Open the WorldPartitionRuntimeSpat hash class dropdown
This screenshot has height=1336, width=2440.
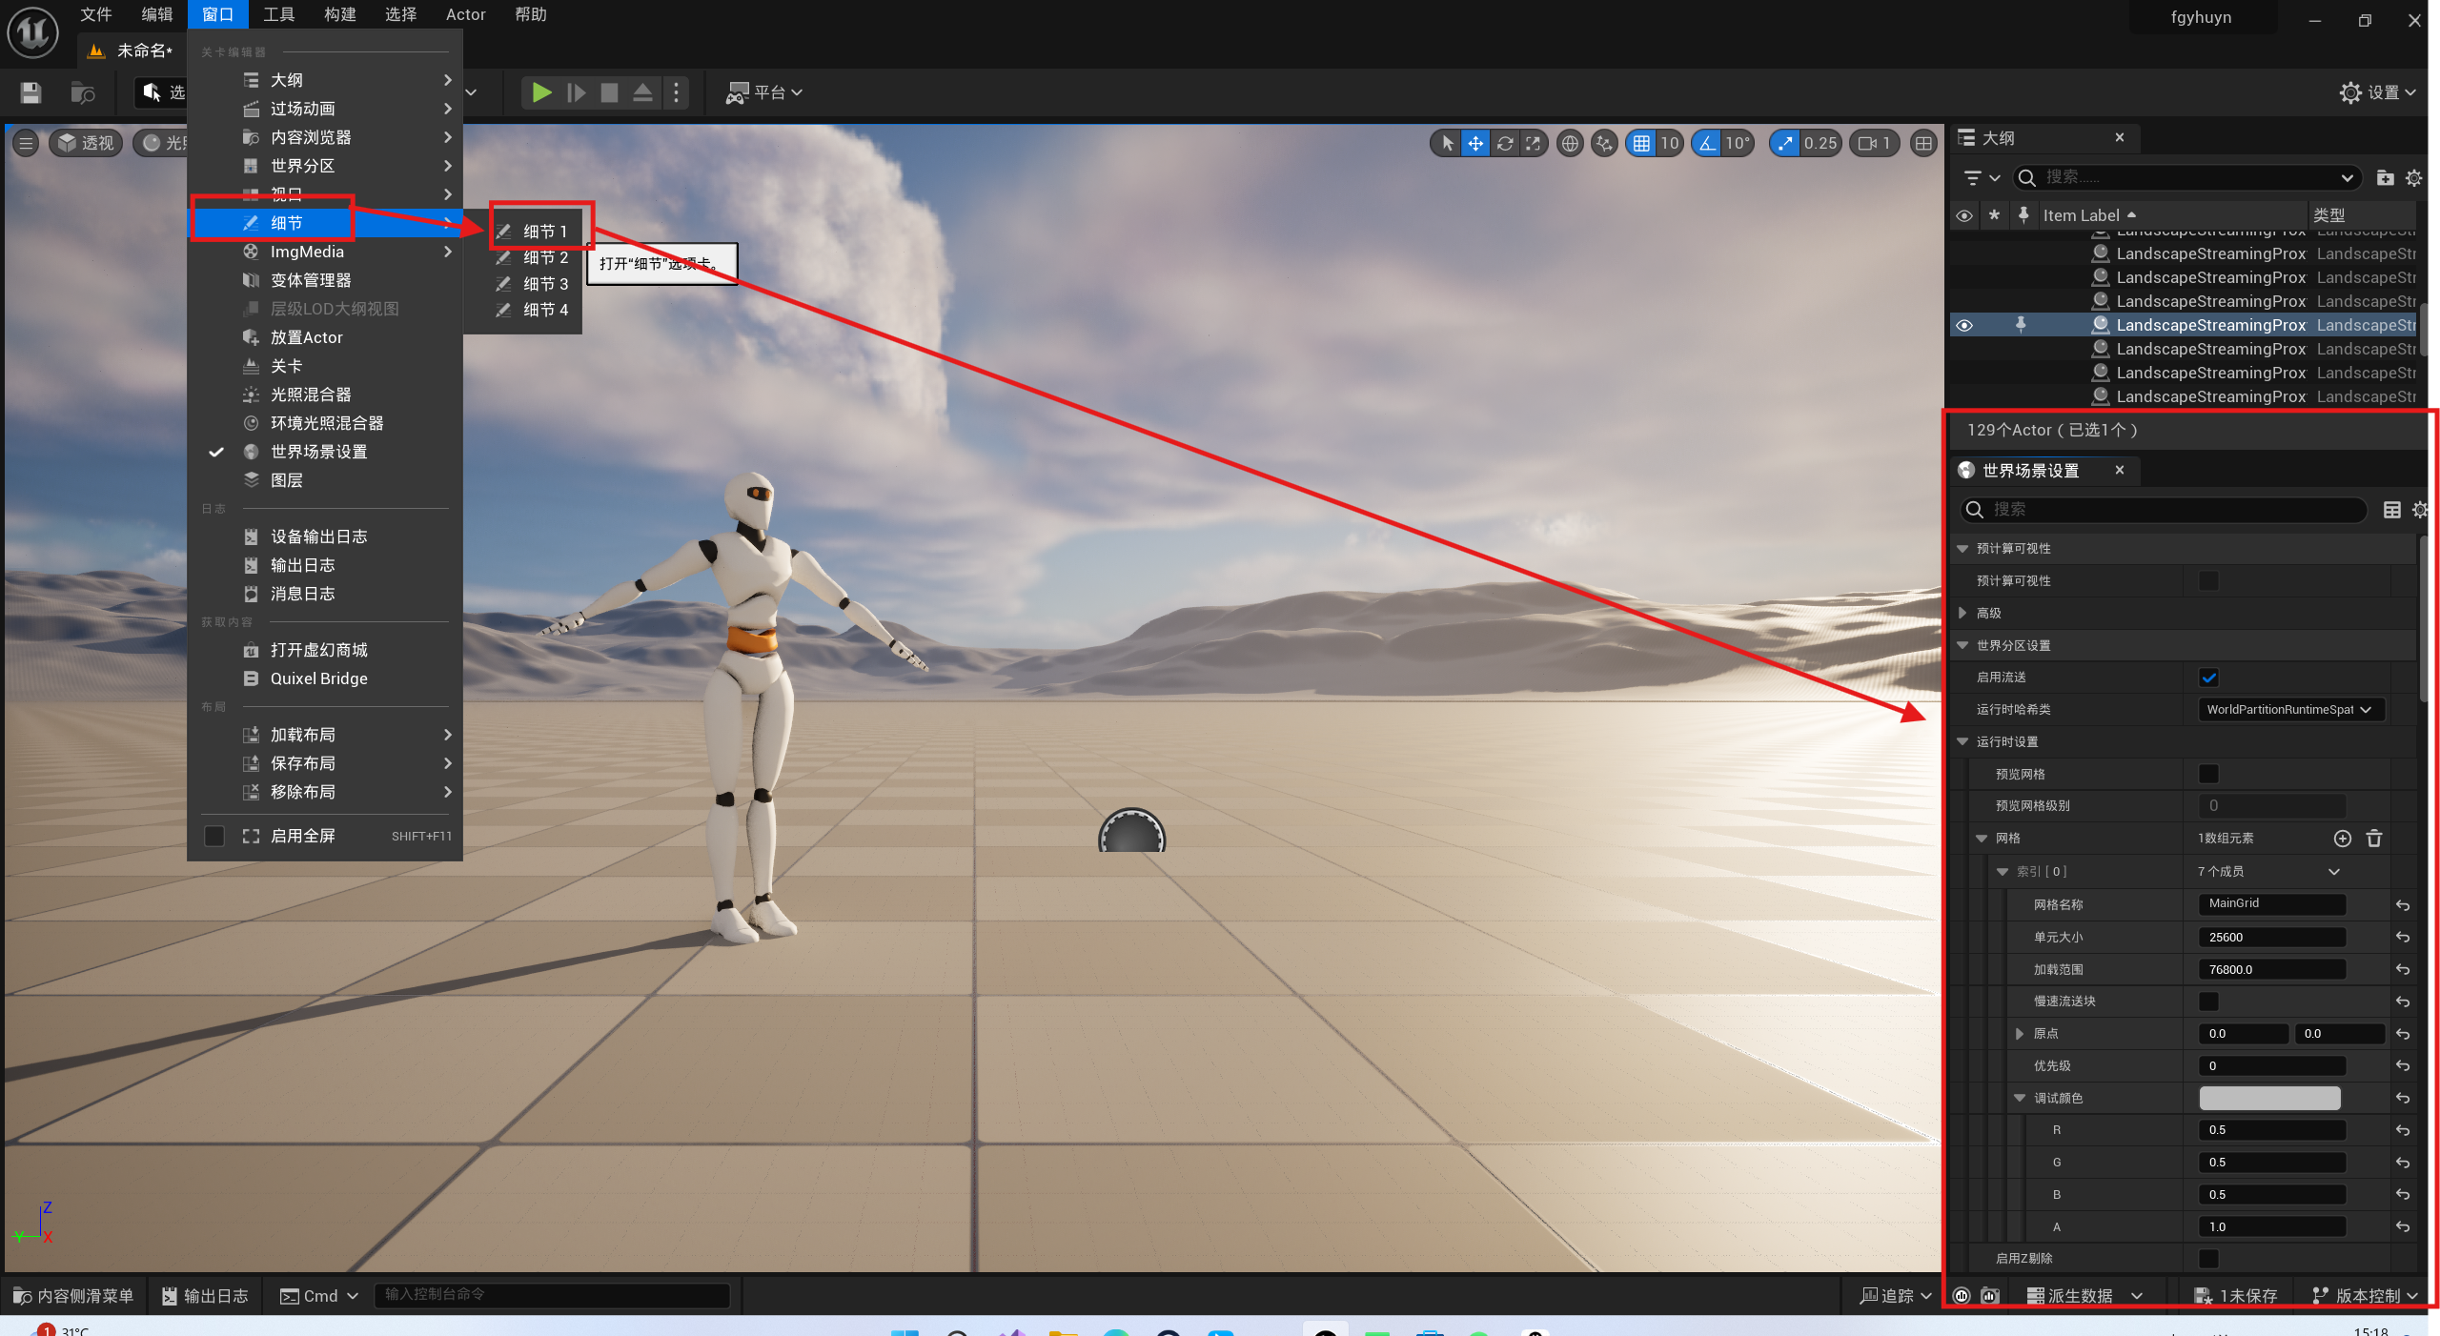2289,710
